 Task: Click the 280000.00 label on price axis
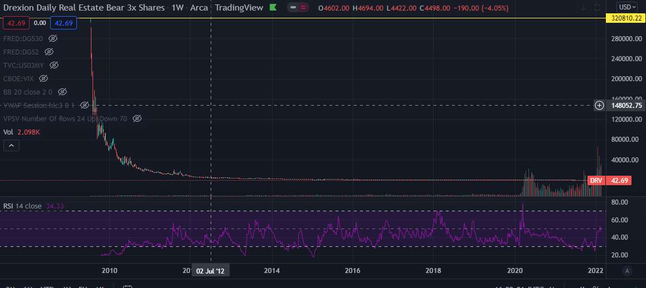point(626,38)
